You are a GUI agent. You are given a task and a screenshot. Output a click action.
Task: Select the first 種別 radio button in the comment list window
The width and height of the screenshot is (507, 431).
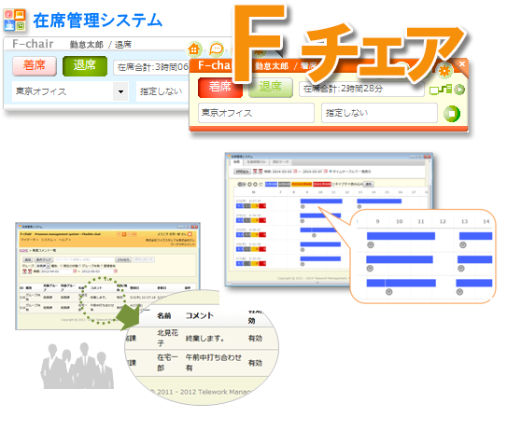click(61, 266)
